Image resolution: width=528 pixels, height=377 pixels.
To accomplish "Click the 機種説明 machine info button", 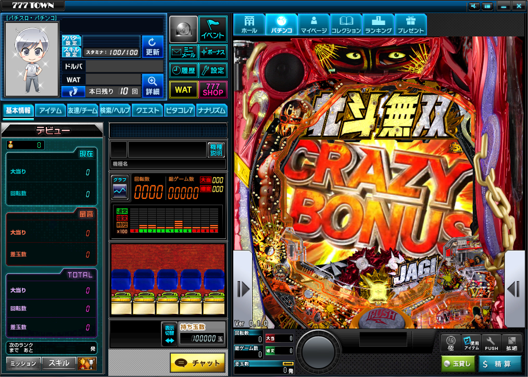I will click(x=216, y=150).
